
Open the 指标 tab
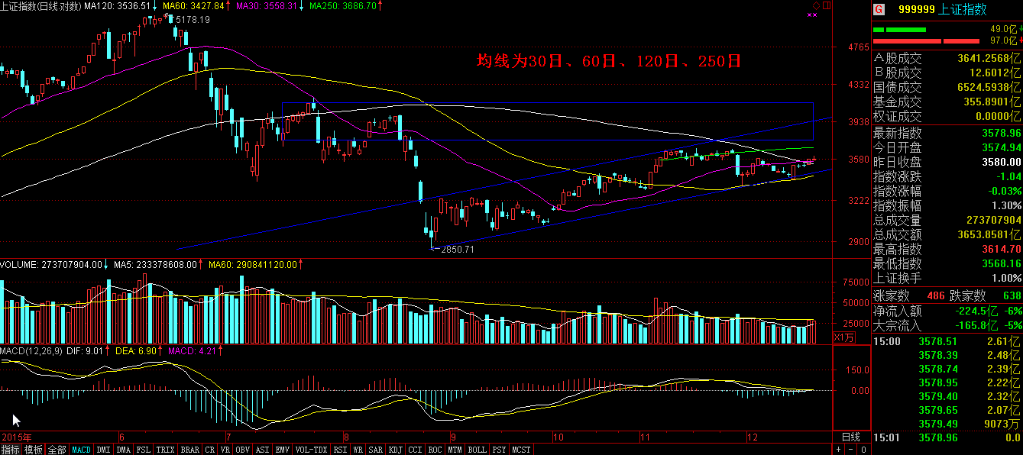point(11,450)
